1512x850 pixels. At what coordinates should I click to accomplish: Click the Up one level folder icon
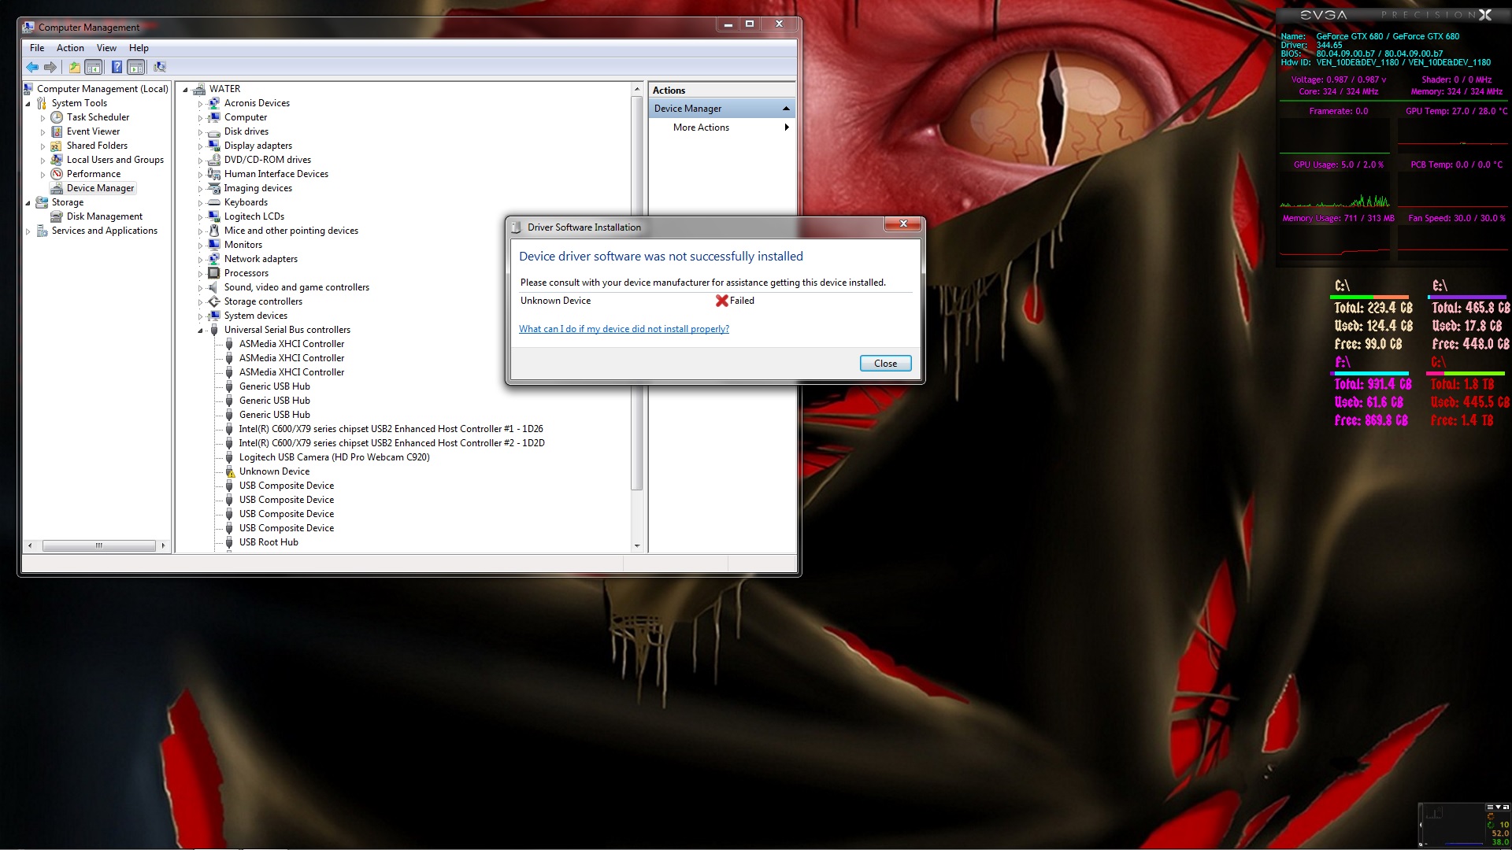point(74,68)
